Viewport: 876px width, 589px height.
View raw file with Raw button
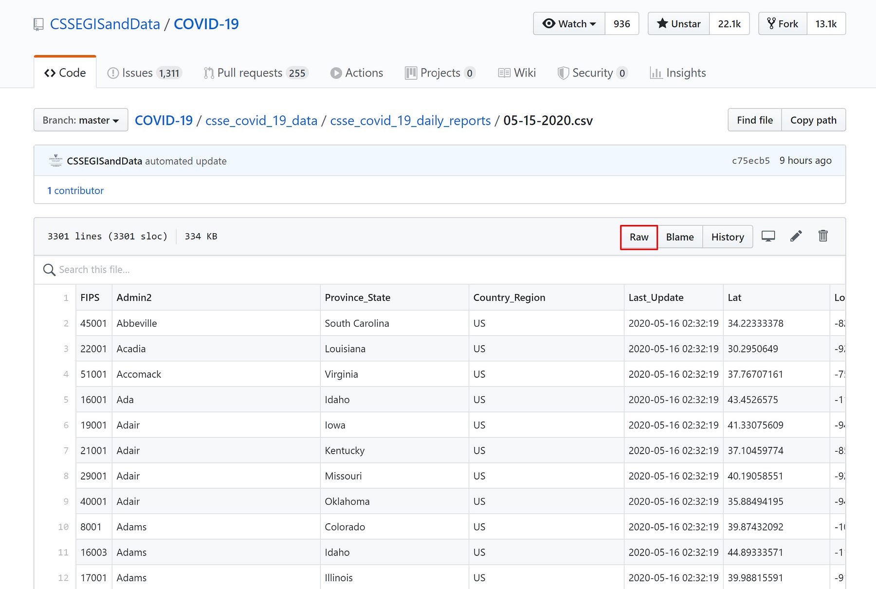click(x=639, y=237)
